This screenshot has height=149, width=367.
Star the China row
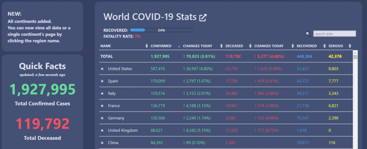coord(102,143)
